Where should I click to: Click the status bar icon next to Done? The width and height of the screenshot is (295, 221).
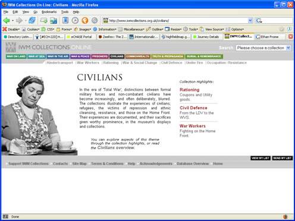5,217
